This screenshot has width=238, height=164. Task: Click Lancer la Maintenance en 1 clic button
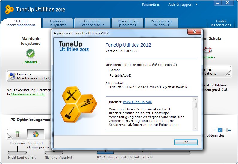[29, 76]
